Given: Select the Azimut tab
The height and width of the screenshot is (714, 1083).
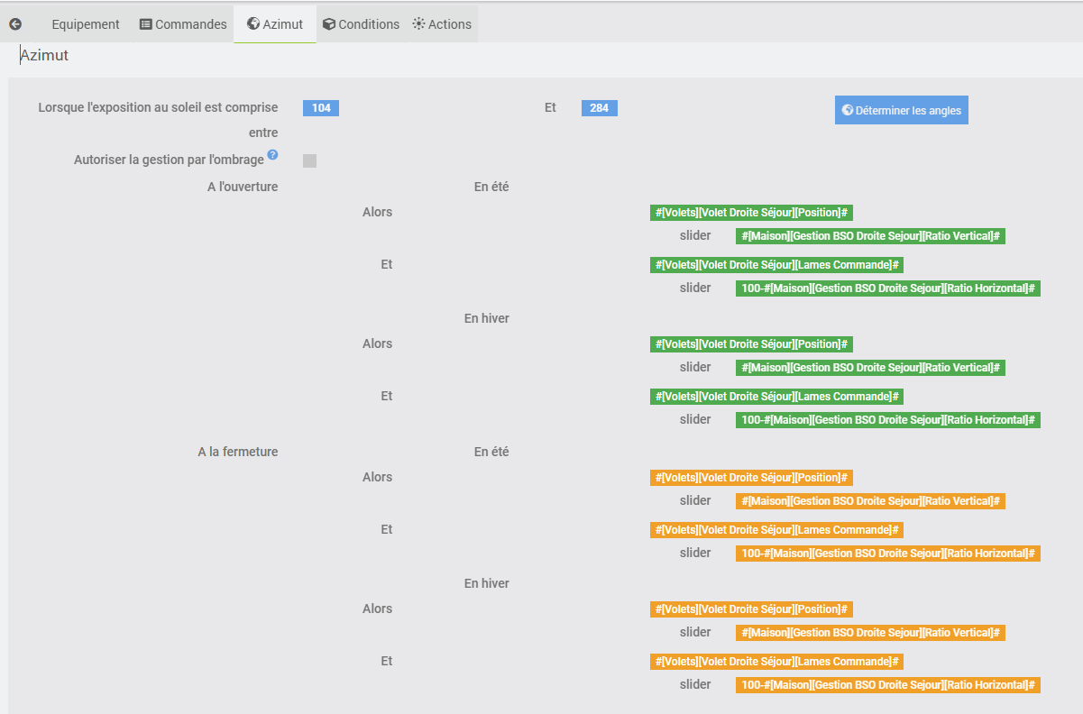Looking at the screenshot, I should [x=275, y=24].
